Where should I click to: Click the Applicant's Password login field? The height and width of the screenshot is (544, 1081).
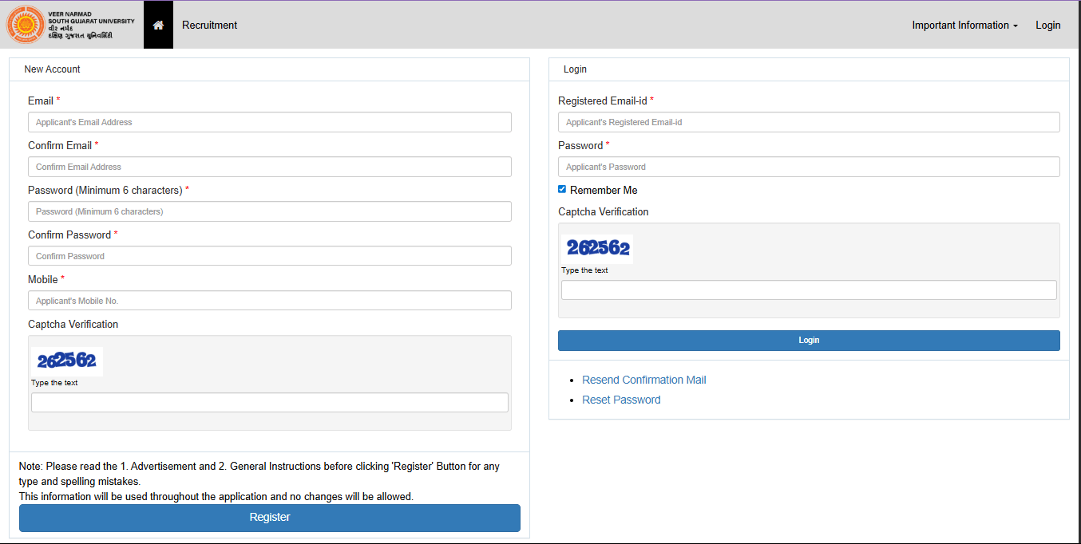tap(808, 167)
